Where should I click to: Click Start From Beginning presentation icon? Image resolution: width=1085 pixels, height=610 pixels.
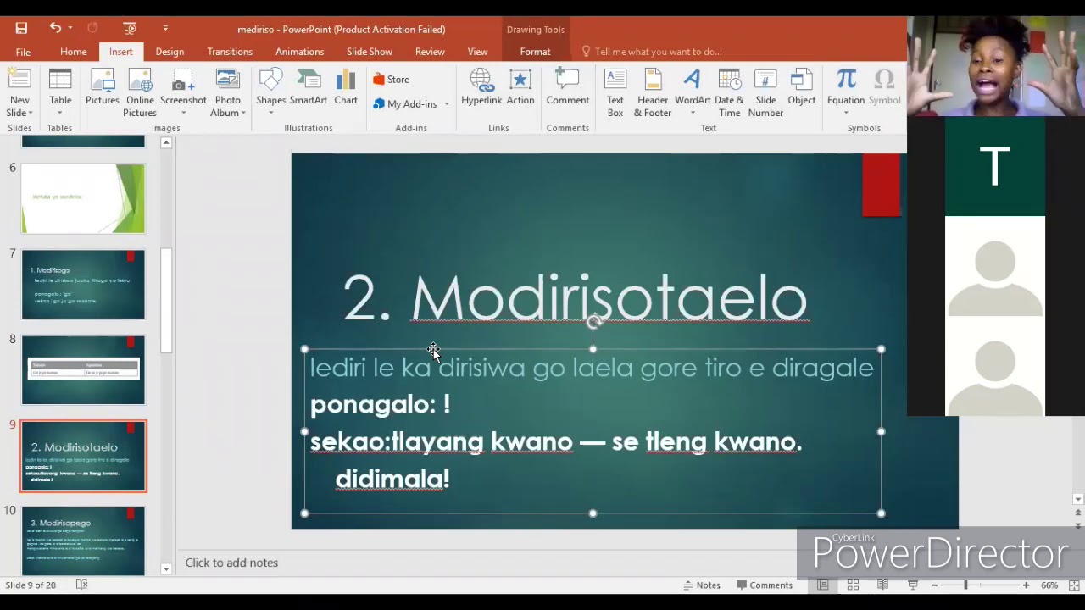pyautogui.click(x=130, y=29)
